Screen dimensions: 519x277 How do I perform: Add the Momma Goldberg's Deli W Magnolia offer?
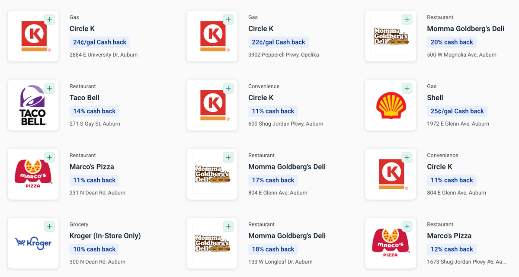coord(407,19)
